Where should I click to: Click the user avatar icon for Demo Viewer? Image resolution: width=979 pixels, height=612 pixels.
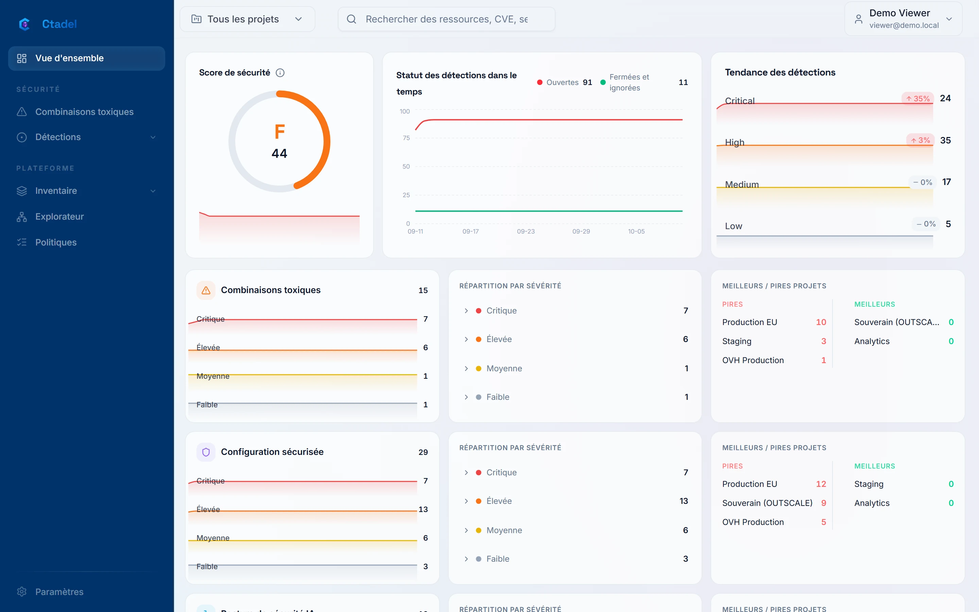pos(858,19)
